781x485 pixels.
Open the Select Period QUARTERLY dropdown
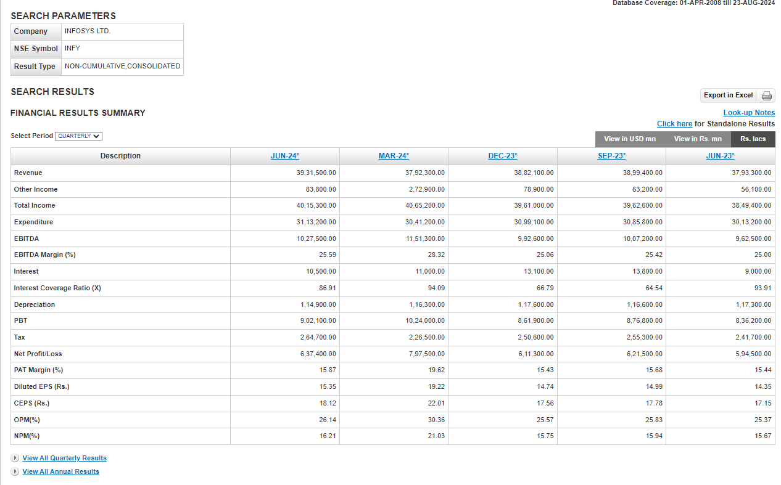78,136
